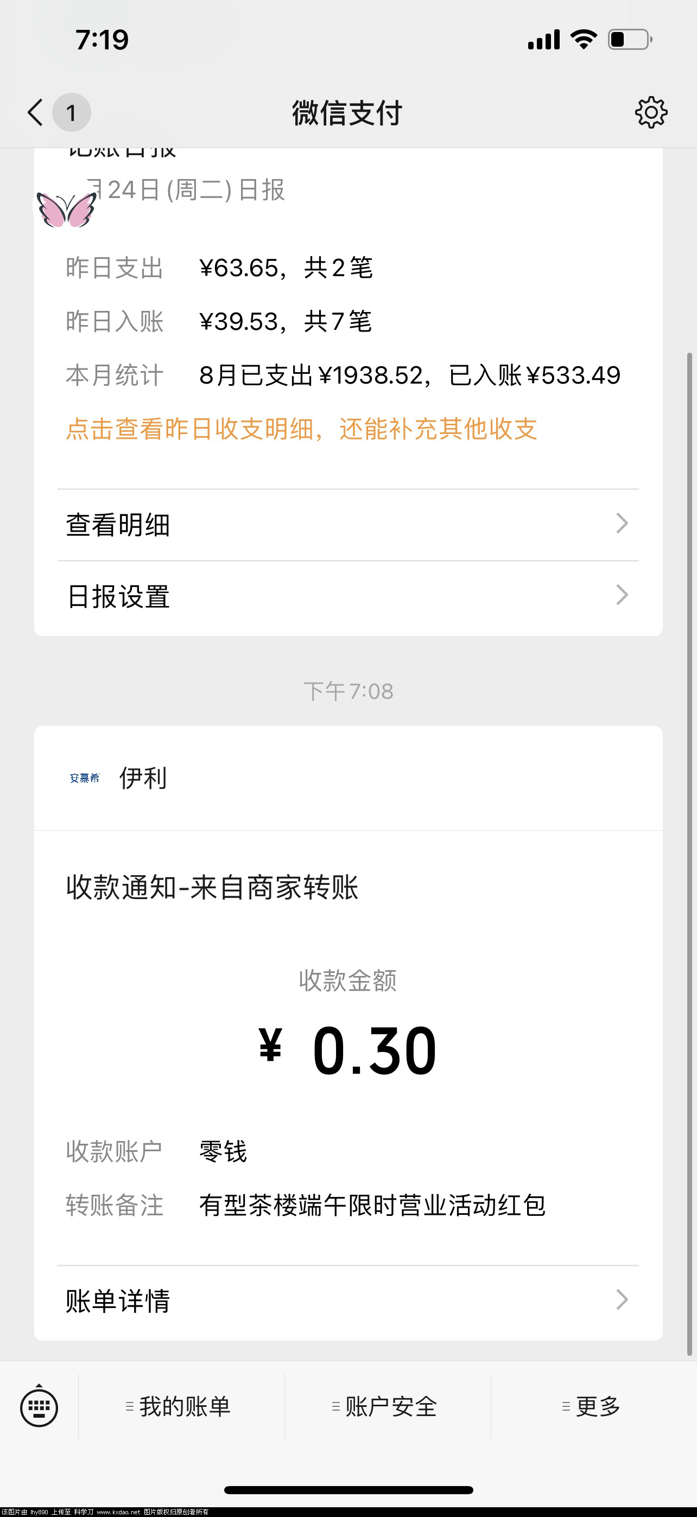Tap the 伊利 merchant name
The width and height of the screenshot is (697, 1517).
pos(143,778)
